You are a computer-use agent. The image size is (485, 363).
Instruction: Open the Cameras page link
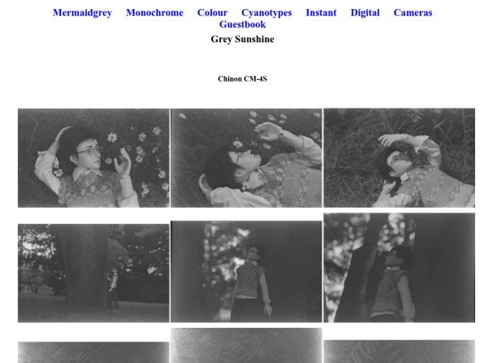(412, 13)
